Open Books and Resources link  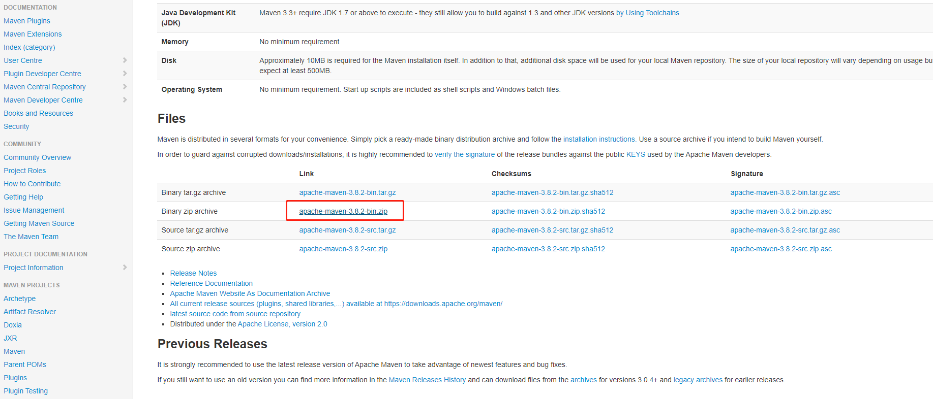point(38,113)
